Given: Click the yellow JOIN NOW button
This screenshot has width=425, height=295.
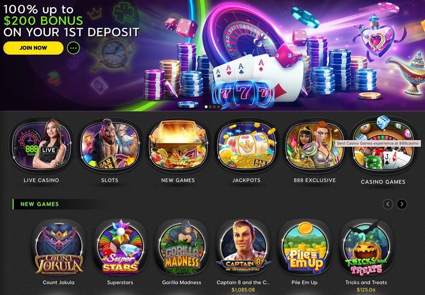Looking at the screenshot, I should click(33, 48).
